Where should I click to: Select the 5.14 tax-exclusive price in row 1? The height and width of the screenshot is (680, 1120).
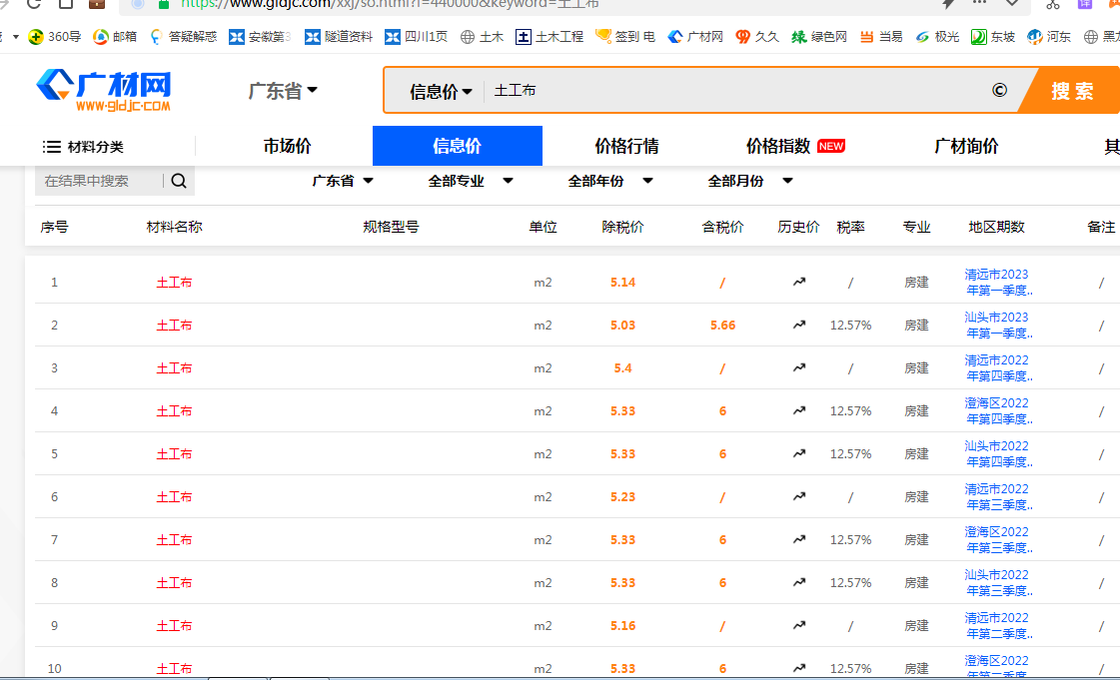622,283
